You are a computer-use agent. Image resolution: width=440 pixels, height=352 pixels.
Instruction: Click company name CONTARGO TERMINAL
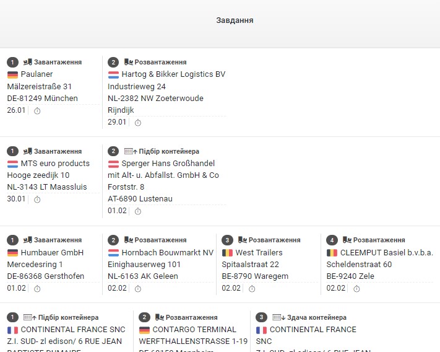coord(194,329)
